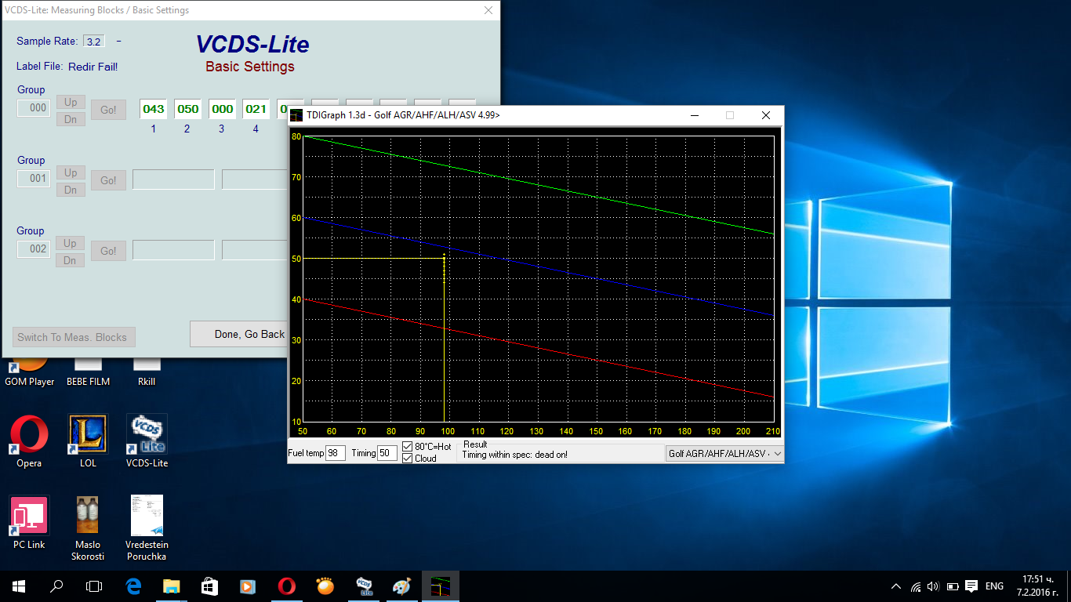The height and width of the screenshot is (602, 1071).
Task: Disable the Cloud checkbox
Action: click(x=408, y=459)
